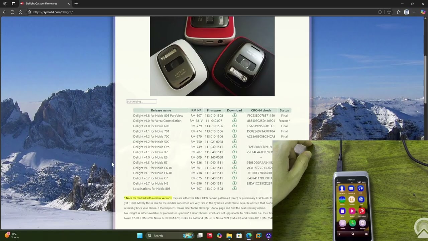
Task: Open address bar more options icon
Action: (380, 12)
